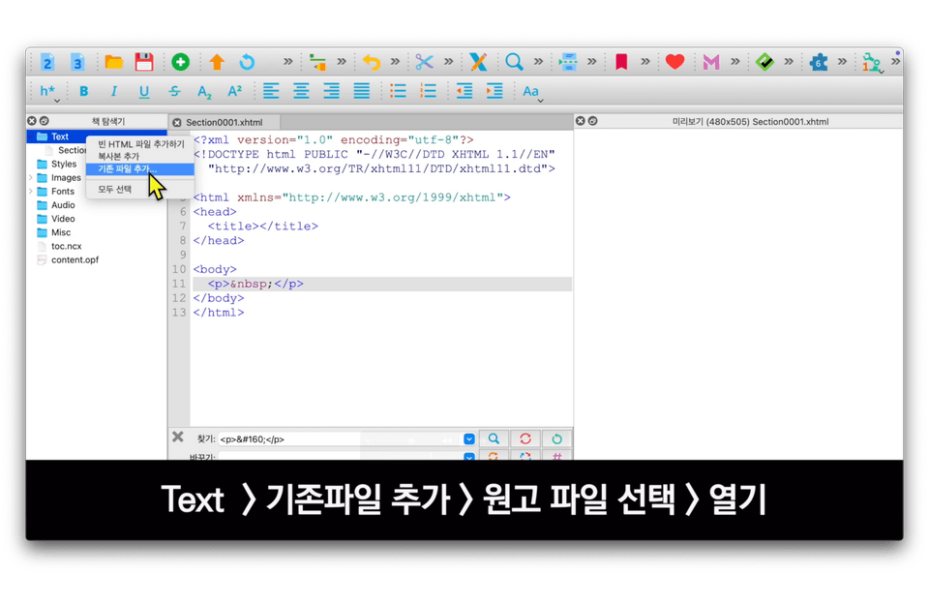Decrease indent
Viewport: 929px width, 605px height.
point(464,91)
